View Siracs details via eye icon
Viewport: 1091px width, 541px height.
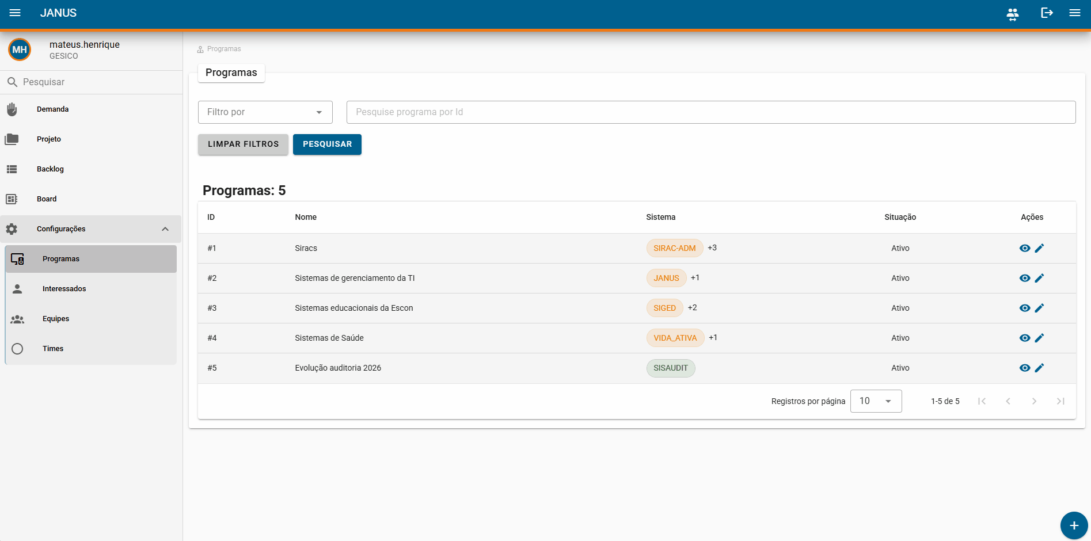(1025, 248)
